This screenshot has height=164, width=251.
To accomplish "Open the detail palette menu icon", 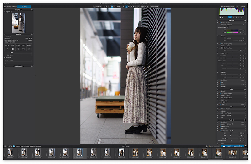I will pyautogui.click(x=245, y=120).
